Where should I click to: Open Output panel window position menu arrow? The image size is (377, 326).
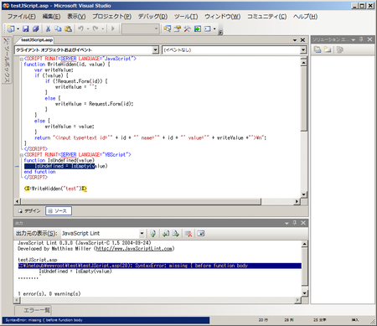(287, 223)
